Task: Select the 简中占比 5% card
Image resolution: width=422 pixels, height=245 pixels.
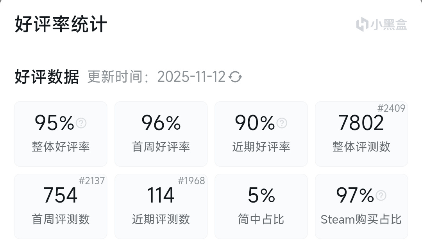Action: pyautogui.click(x=261, y=206)
